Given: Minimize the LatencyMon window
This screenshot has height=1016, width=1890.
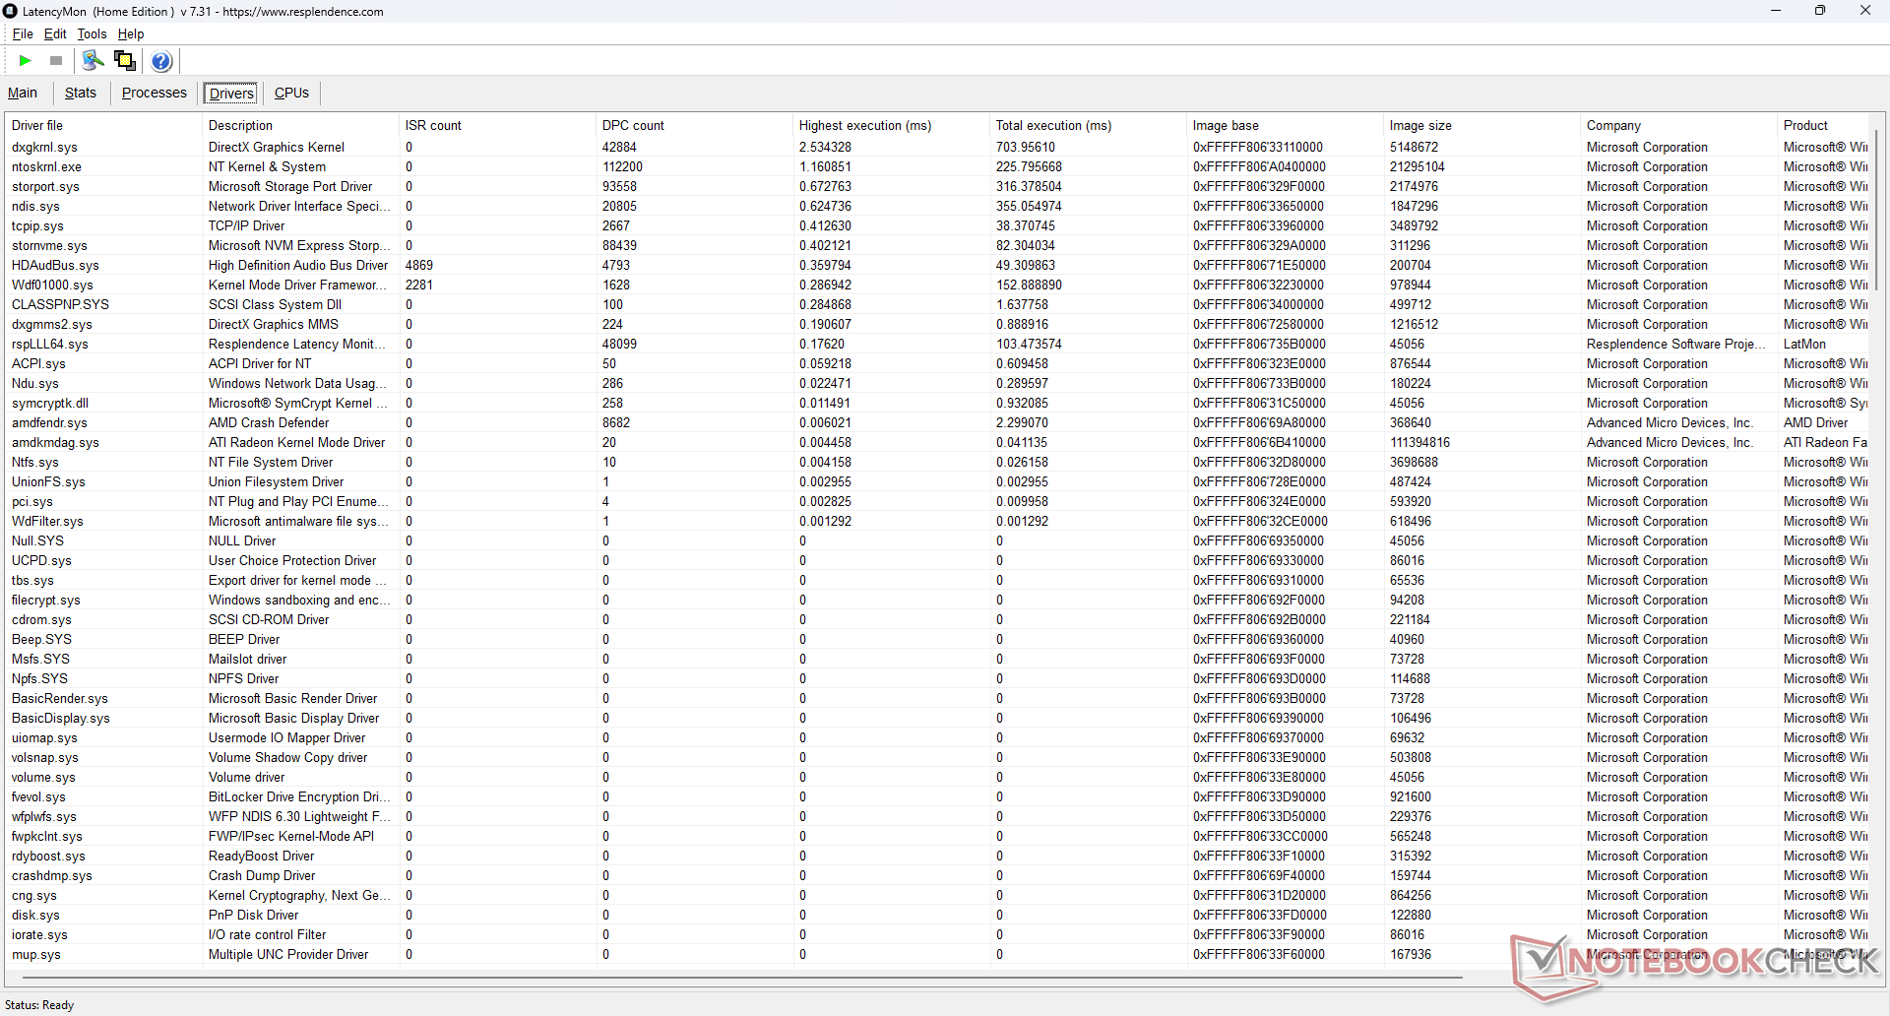Looking at the screenshot, I should coord(1776,11).
